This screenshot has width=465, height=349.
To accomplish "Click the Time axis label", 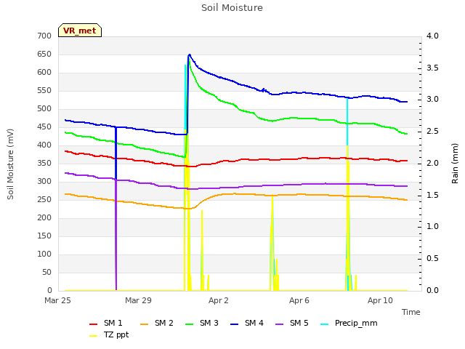I will pyautogui.click(x=411, y=312).
